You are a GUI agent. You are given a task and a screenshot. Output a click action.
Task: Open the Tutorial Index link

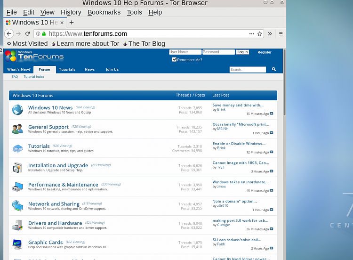tap(34, 77)
